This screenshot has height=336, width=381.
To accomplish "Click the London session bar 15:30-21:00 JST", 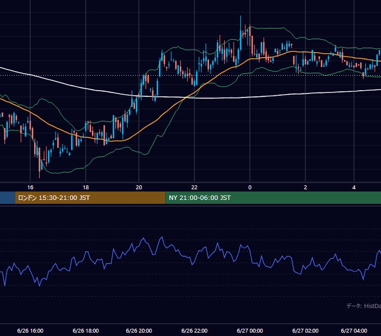I will pyautogui.click(x=90, y=198).
